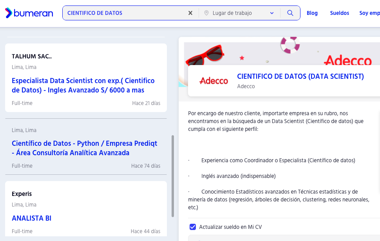Click the magnifying glass search button
Image resolution: width=380 pixels, height=241 pixels.
point(290,13)
